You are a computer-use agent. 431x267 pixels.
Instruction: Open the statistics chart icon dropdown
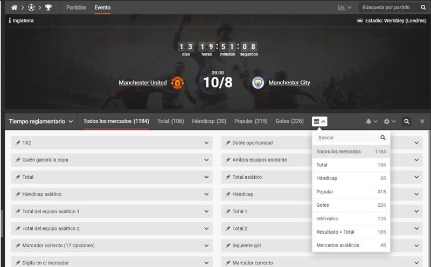click(344, 8)
